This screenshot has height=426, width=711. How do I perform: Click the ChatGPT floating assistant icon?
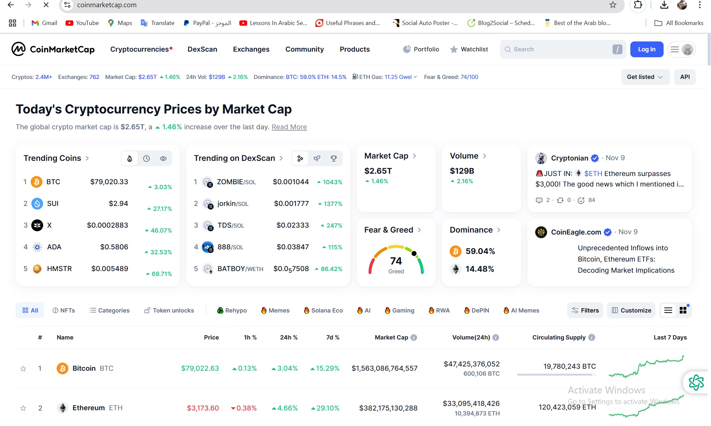point(696,382)
